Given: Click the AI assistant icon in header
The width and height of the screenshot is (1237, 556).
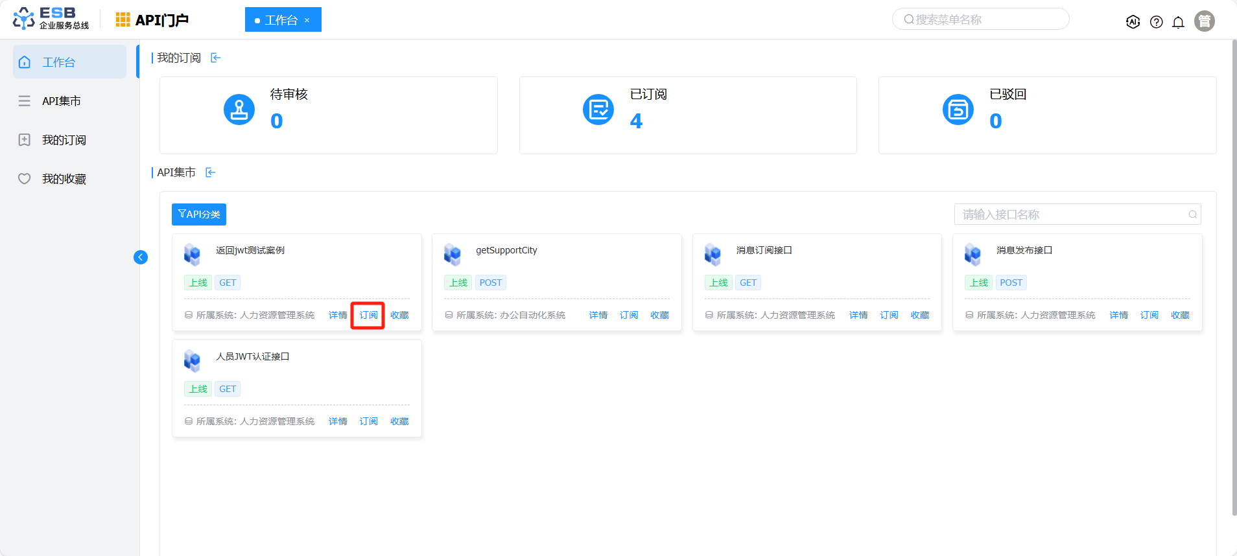Looking at the screenshot, I should 1133,22.
